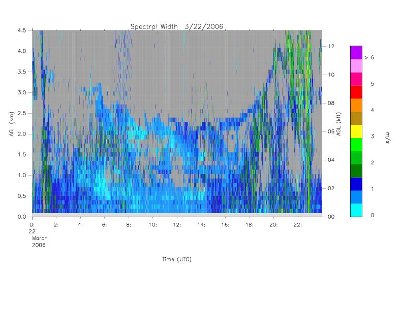Screen dimensions: 402x310
Task: Click the colorbar label '3'
Action: [372, 136]
